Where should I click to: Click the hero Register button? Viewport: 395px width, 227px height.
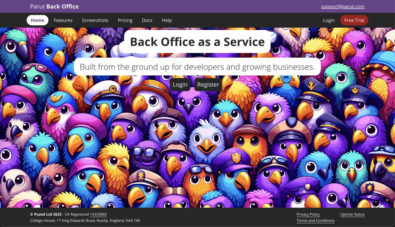[208, 85]
